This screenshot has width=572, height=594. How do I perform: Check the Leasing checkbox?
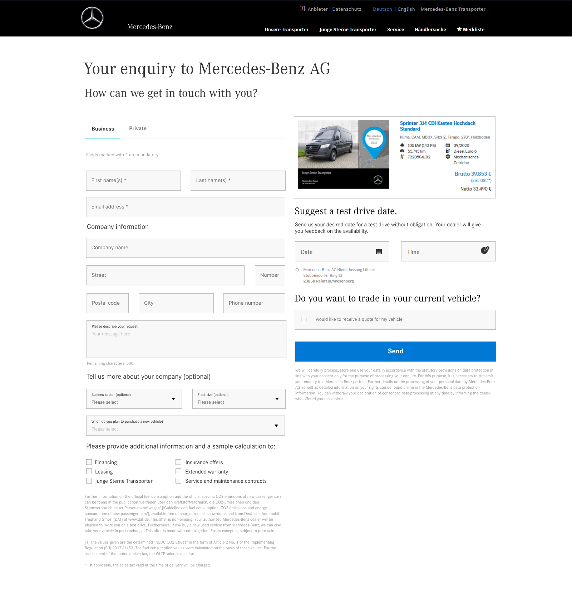click(x=89, y=471)
